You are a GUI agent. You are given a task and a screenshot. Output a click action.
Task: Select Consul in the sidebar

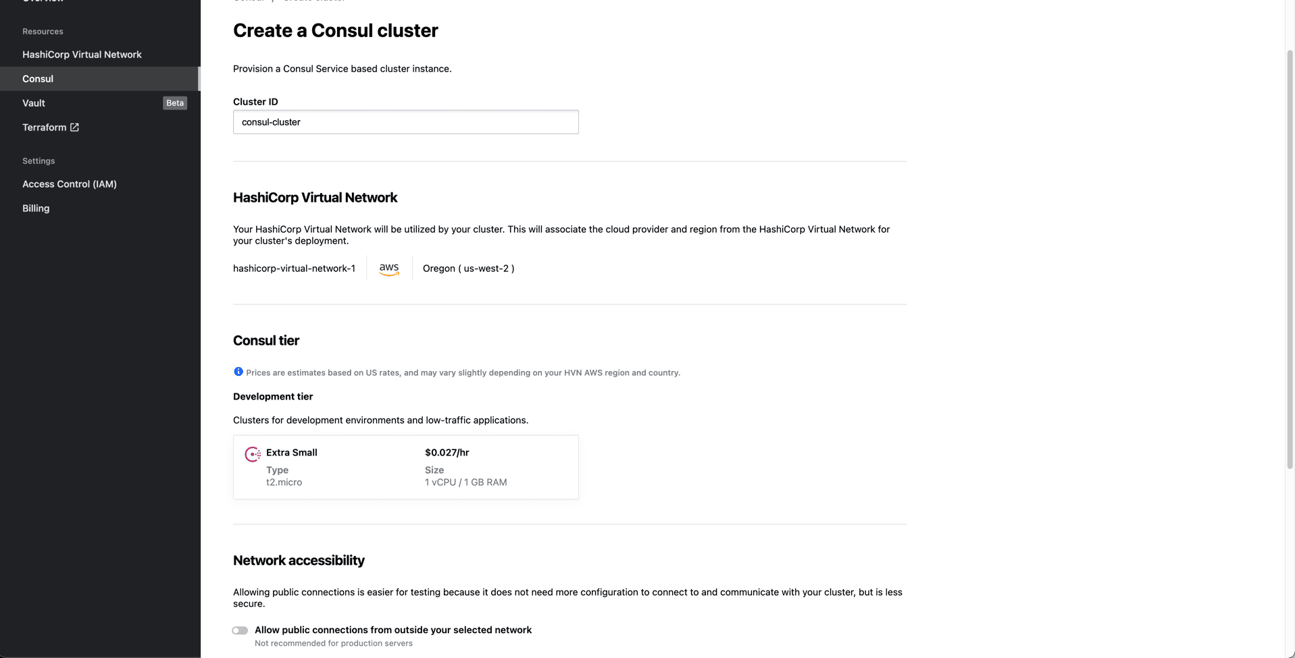tap(38, 79)
